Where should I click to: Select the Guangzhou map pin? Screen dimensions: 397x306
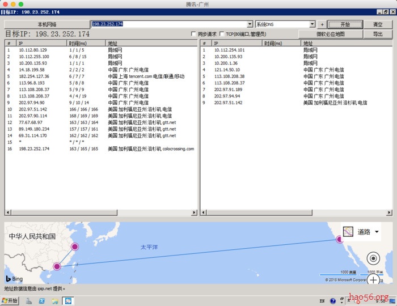(x=57, y=266)
